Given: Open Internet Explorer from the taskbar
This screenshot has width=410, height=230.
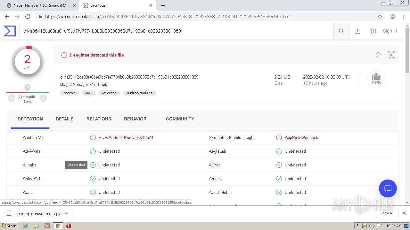Looking at the screenshot, I should tap(25, 226).
